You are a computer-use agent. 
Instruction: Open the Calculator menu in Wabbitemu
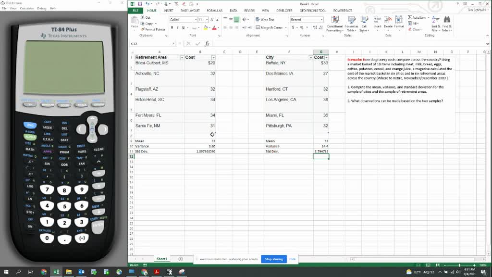[27, 9]
